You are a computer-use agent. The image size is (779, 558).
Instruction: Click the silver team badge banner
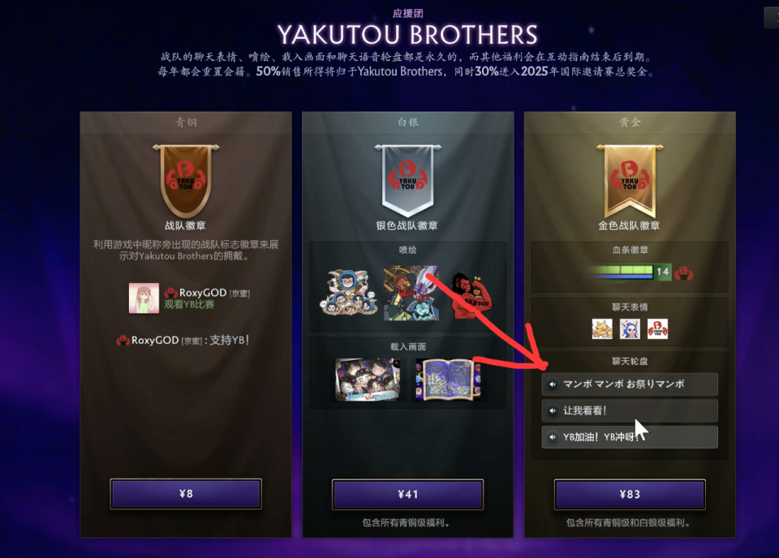[x=407, y=181]
